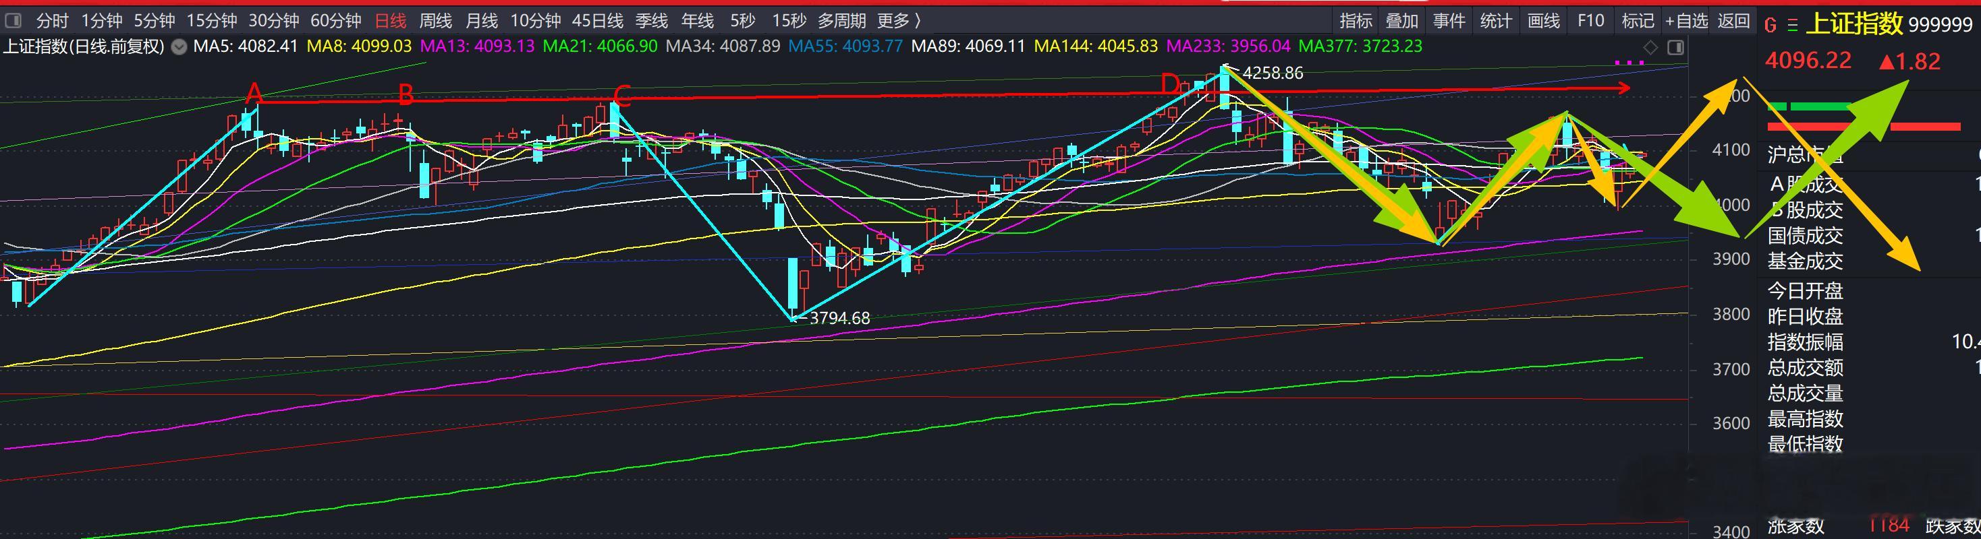Select the 30分钟 period
The width and height of the screenshot is (1981, 539).
(274, 21)
